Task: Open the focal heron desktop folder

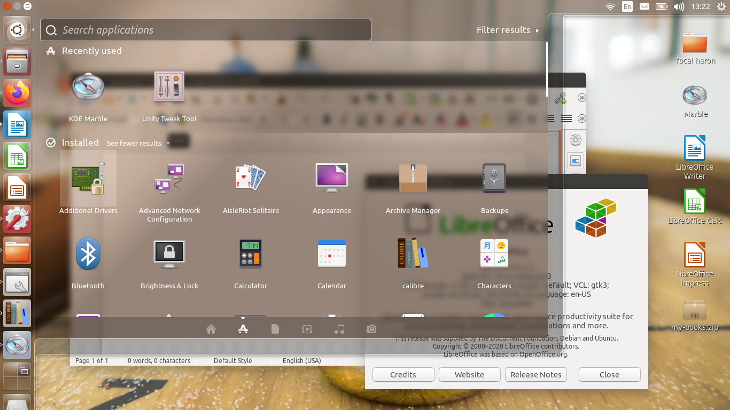Action: pos(695,48)
